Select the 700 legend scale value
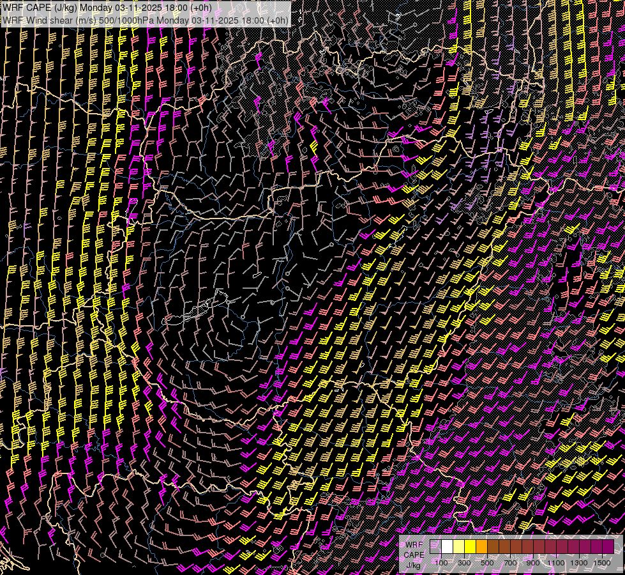 coord(510,563)
